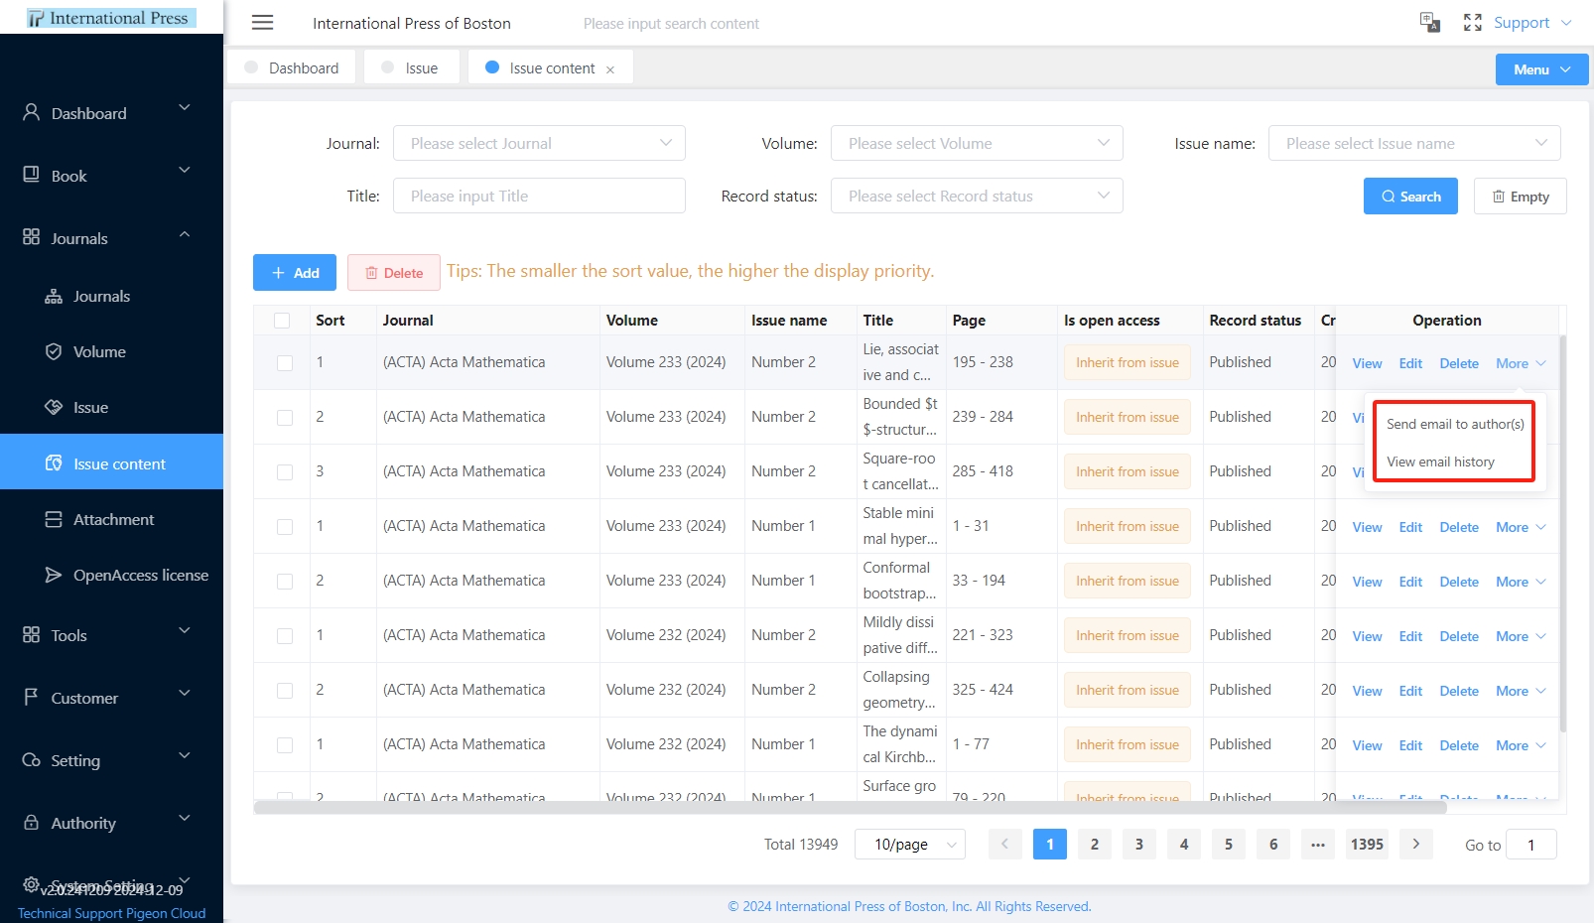Expand More for the 33 - 194 row
The image size is (1594, 923).
click(1521, 582)
